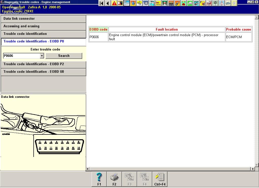Click the orange globe service icon
Image resolution: width=259 pixels, height=188 pixels.
coord(133,3)
